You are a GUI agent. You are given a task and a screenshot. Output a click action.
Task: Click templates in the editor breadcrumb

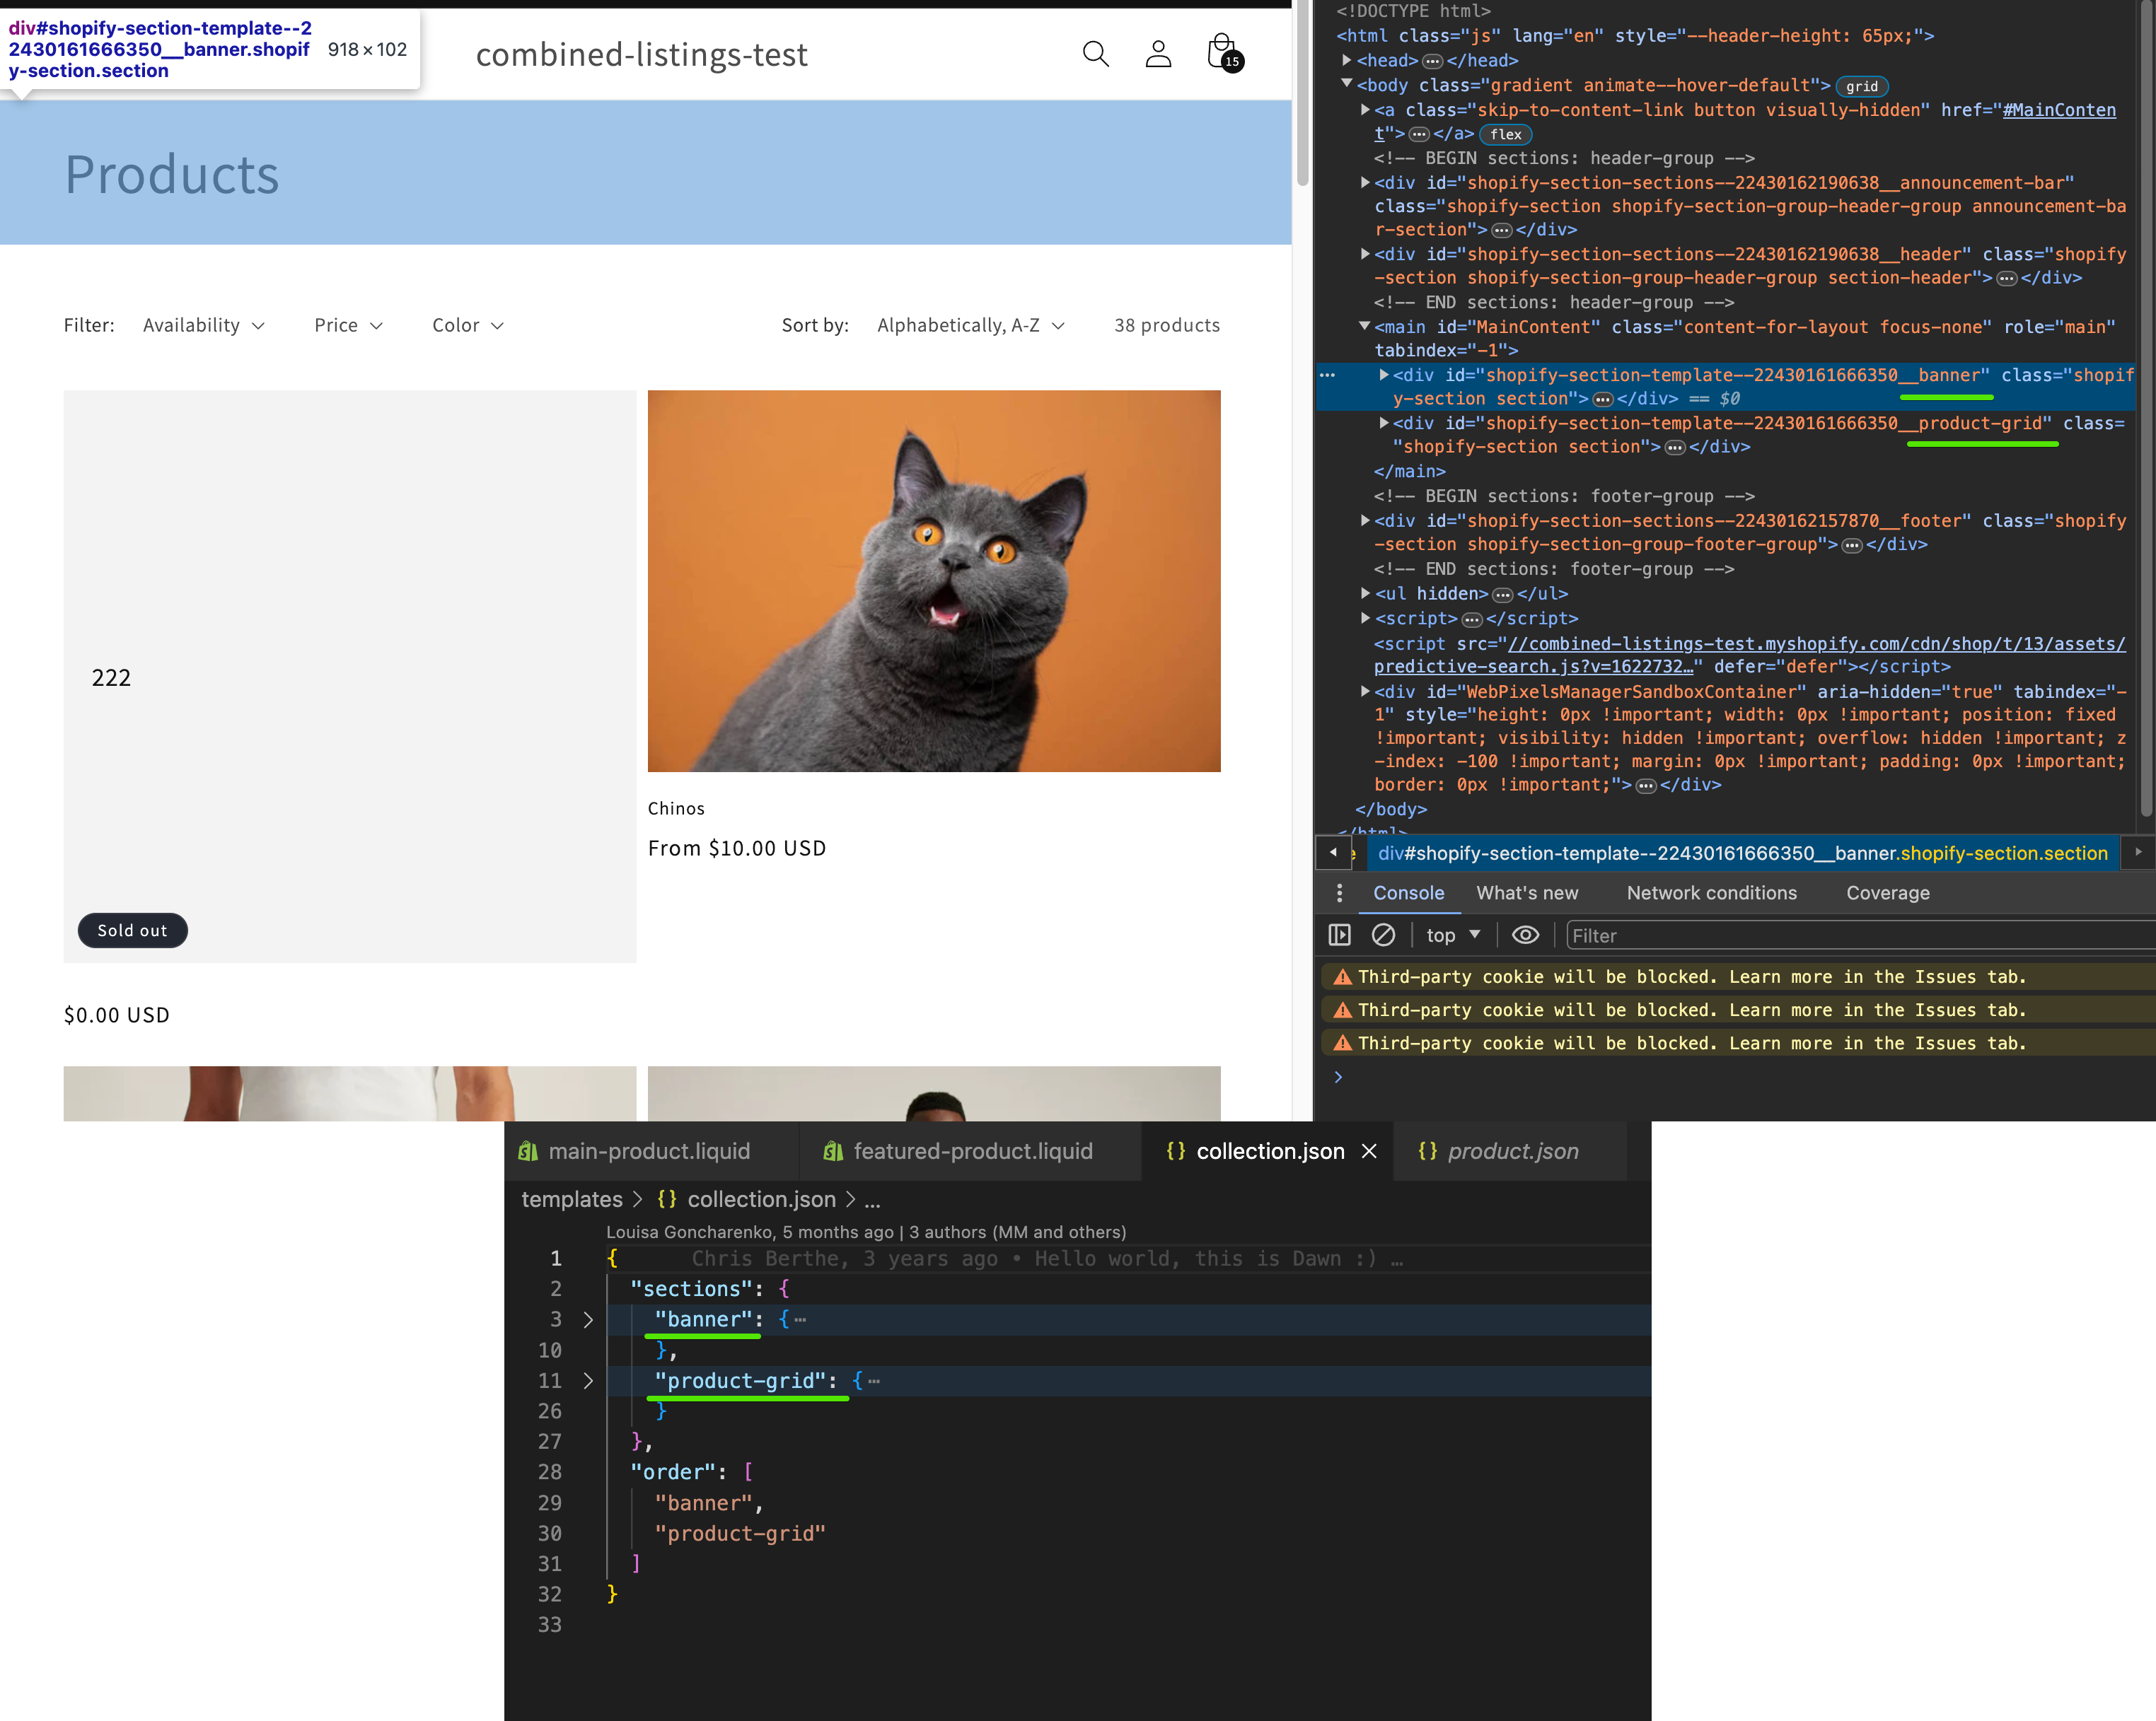(x=572, y=1198)
